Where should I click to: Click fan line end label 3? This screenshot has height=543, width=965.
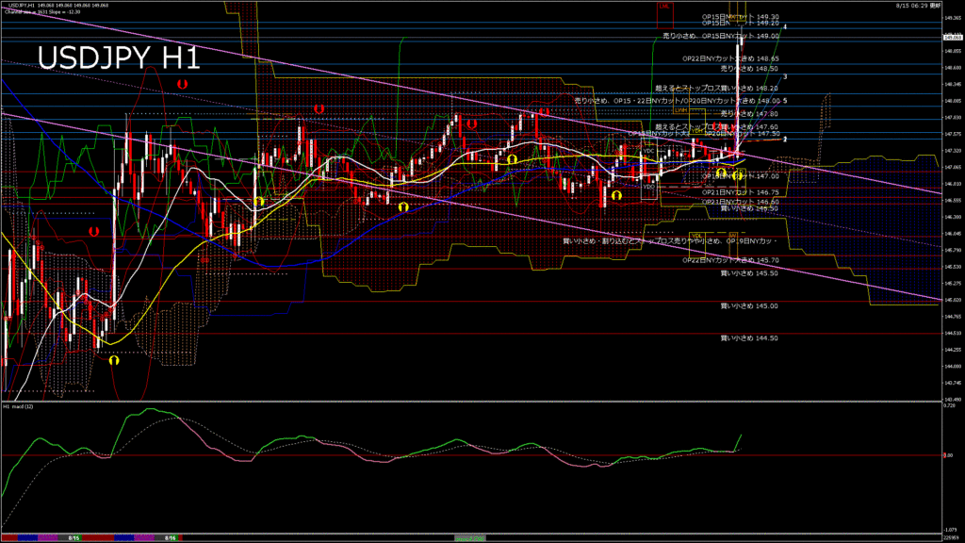pos(786,76)
